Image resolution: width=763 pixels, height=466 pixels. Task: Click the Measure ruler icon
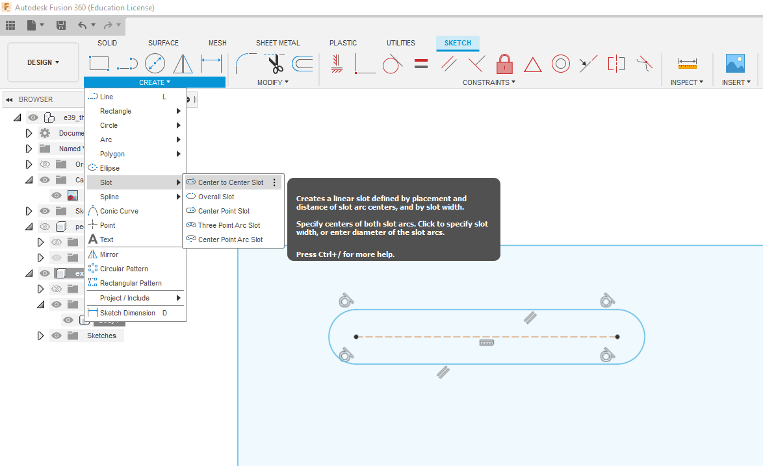pos(687,64)
